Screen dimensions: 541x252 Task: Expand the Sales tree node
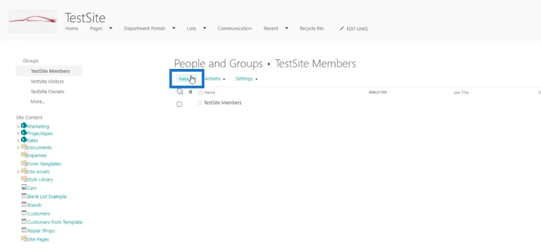(18, 141)
